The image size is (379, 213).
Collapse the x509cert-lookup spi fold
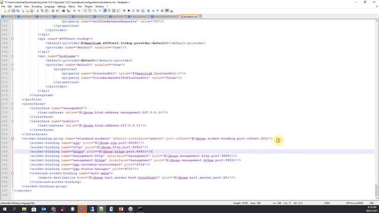(12, 38)
